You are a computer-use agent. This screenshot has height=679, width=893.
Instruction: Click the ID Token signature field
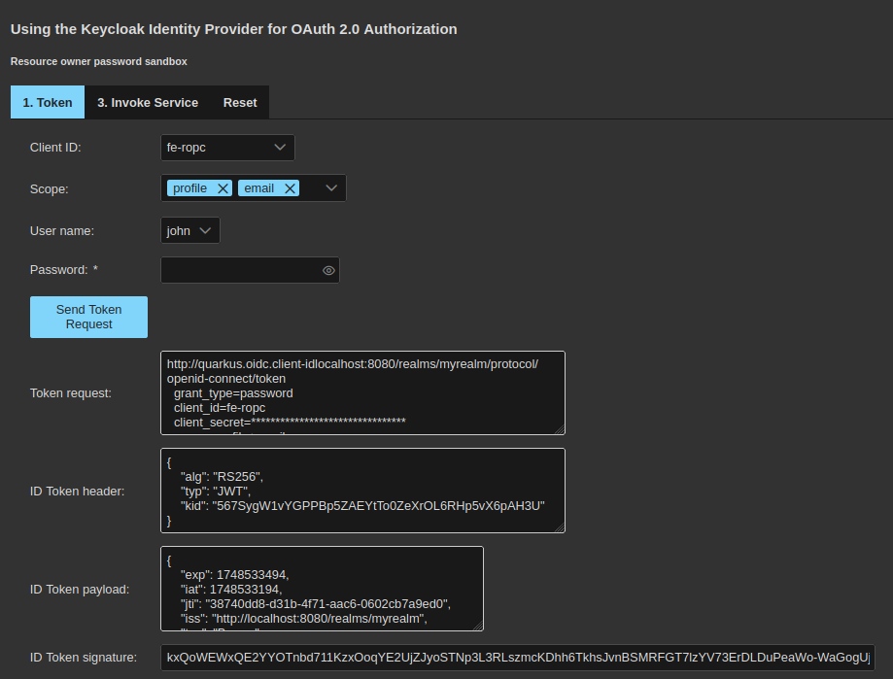coord(518,658)
